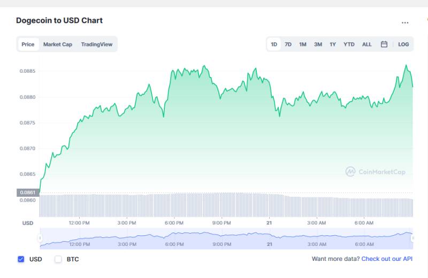Uncheck the USD currency checkbox

coord(21,259)
